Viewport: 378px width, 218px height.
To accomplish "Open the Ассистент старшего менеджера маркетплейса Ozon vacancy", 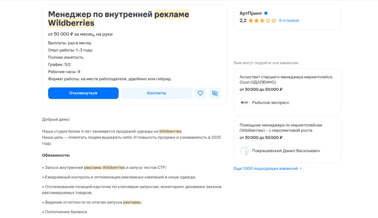I will click(286, 79).
